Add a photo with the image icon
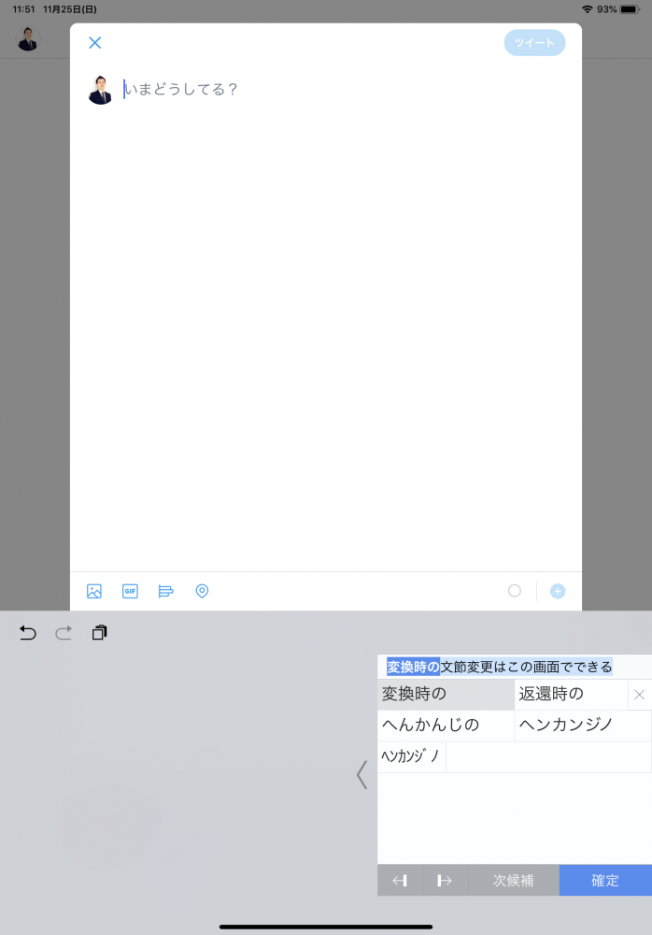Image resolution: width=652 pixels, height=935 pixels. point(94,591)
